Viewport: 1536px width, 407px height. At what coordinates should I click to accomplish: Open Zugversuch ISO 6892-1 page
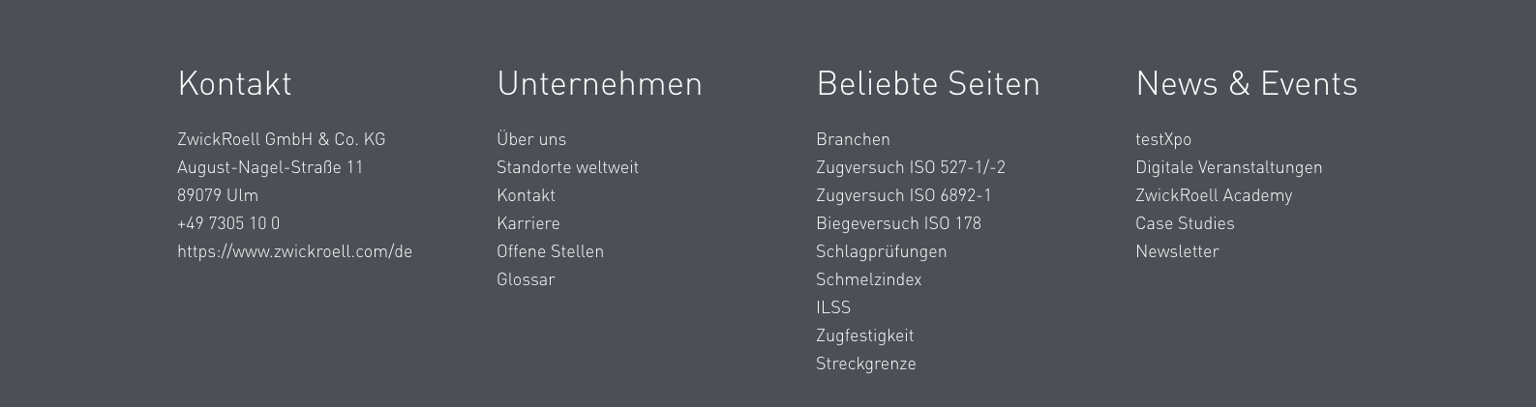903,195
